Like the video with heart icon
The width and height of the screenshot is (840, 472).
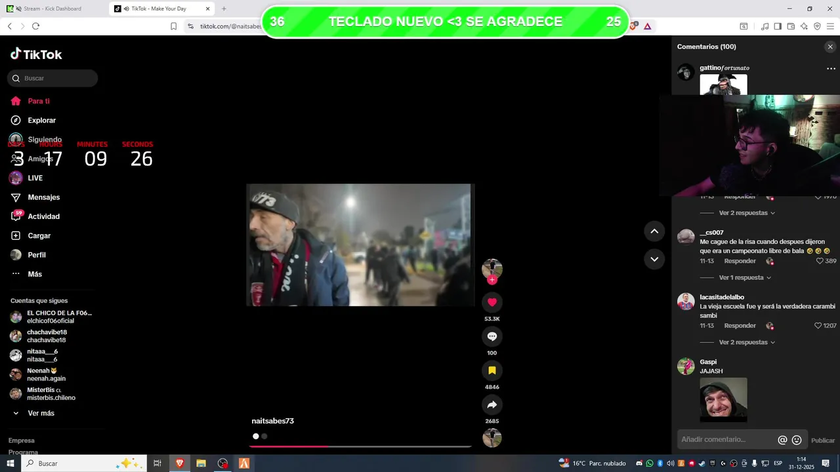pyautogui.click(x=492, y=302)
